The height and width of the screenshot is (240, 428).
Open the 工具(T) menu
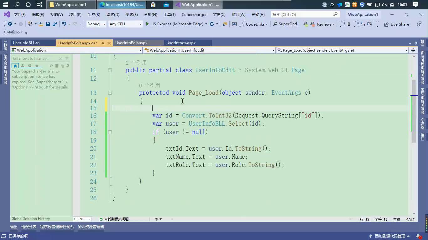click(170, 14)
